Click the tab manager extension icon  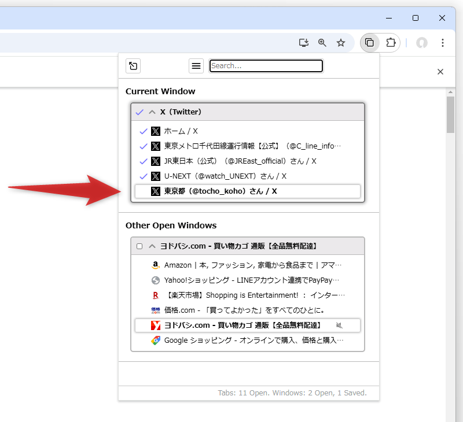coord(369,43)
